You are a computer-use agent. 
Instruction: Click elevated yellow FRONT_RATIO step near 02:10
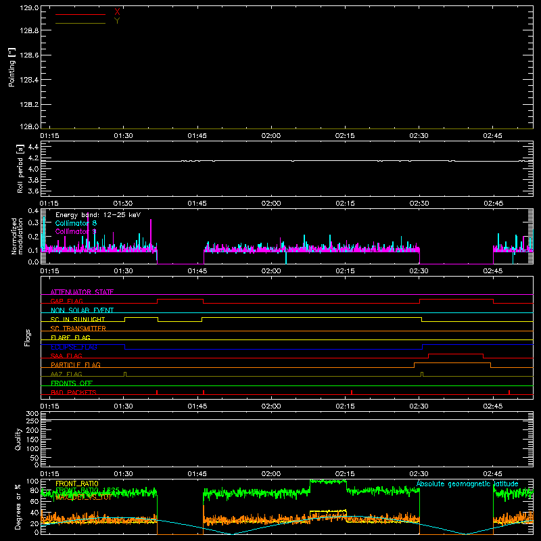328,511
